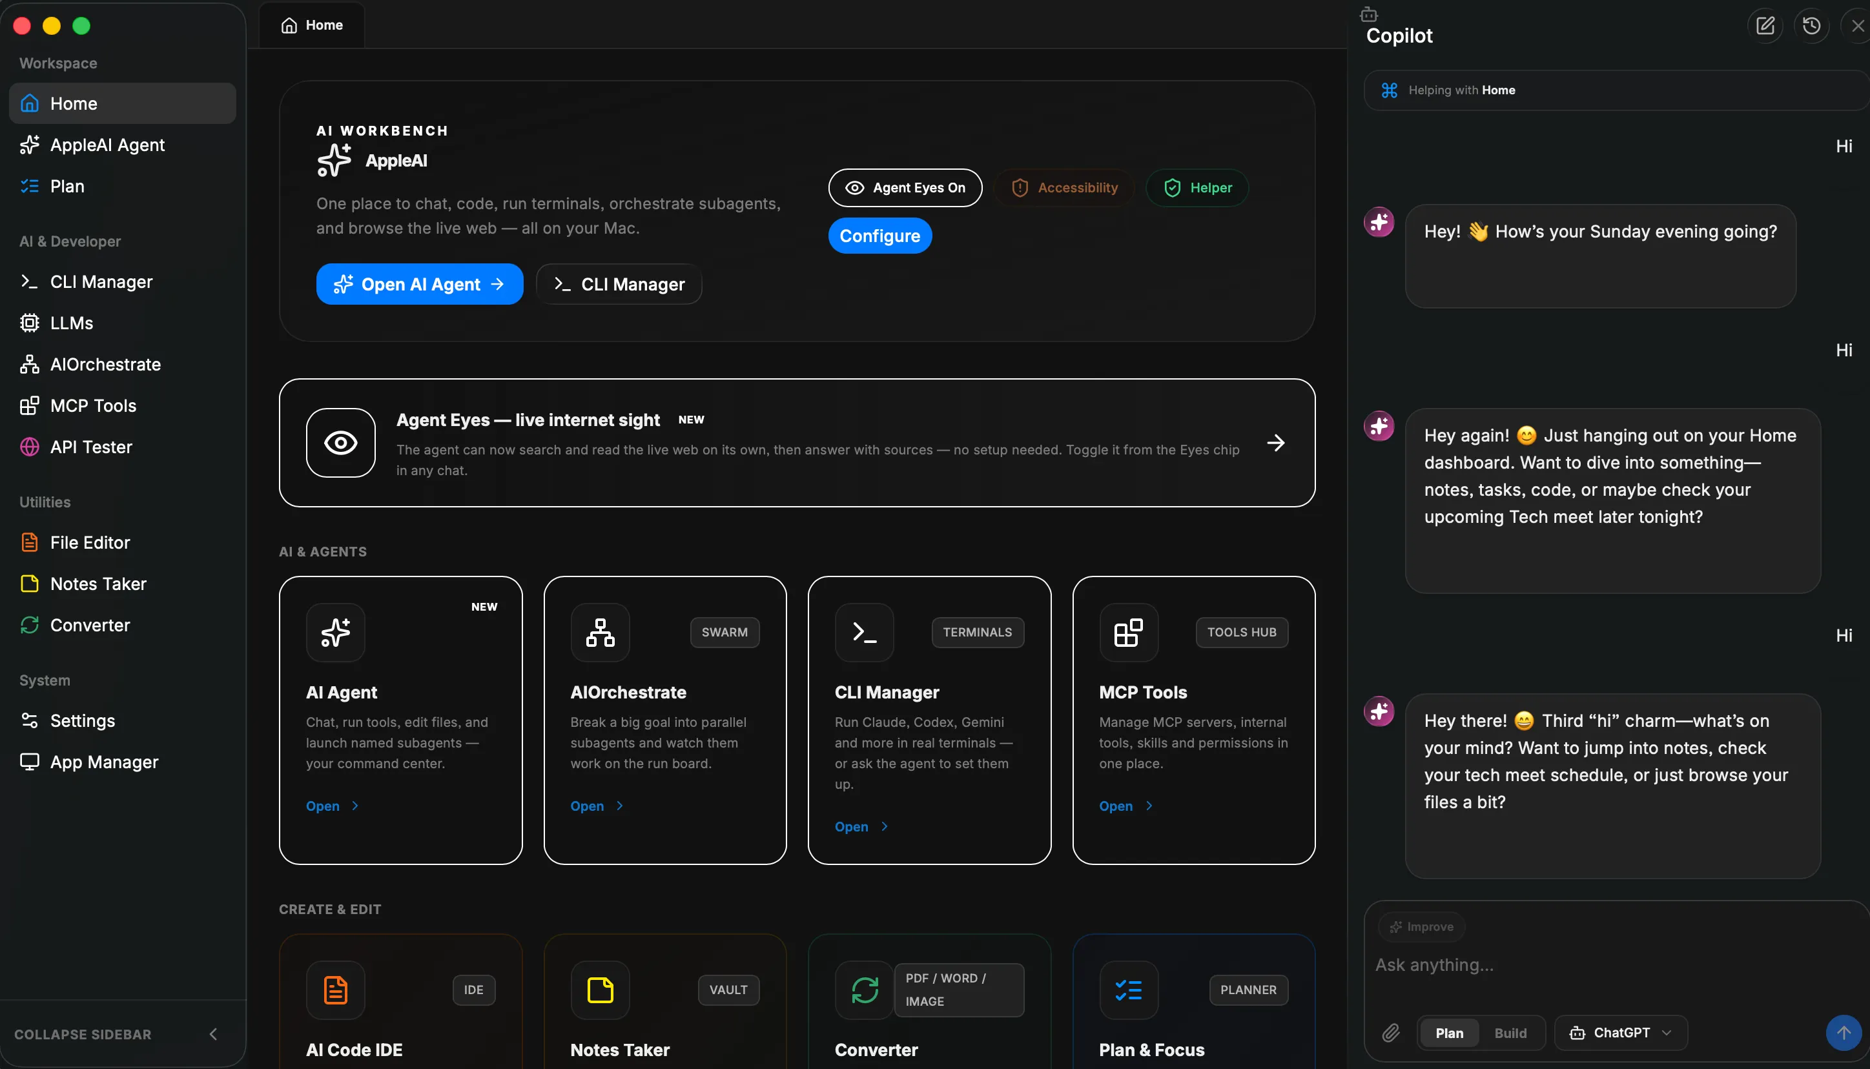Screen dimensions: 1870x1069
Task: Click the Copilot robot icon above title
Action: click(x=1368, y=14)
